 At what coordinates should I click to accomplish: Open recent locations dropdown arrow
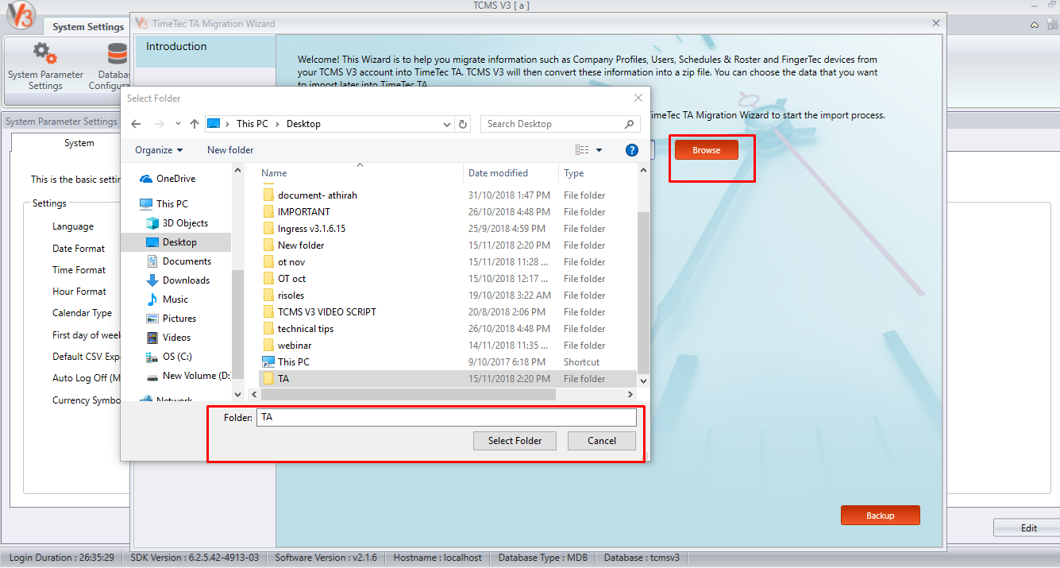pyautogui.click(x=178, y=124)
